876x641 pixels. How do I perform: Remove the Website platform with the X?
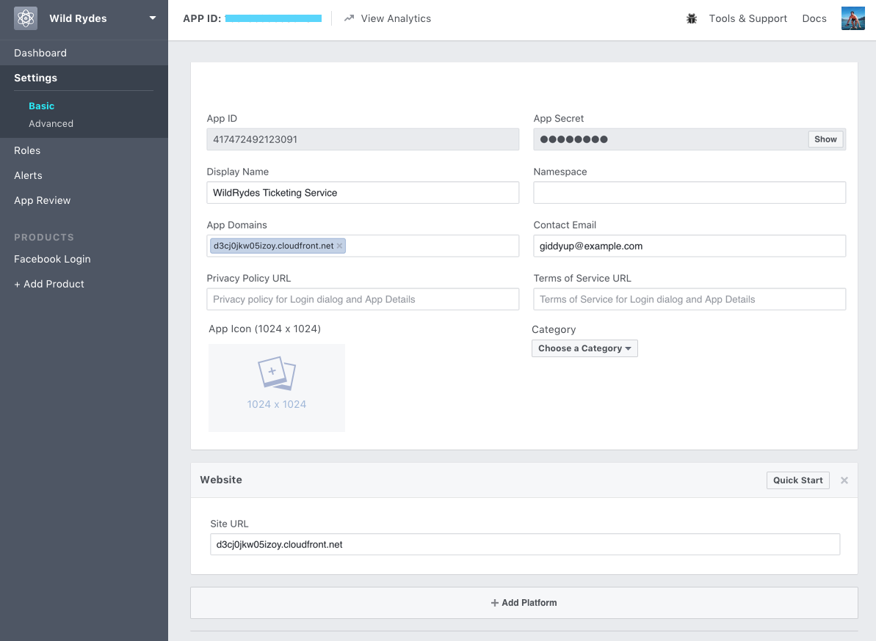[x=844, y=480]
